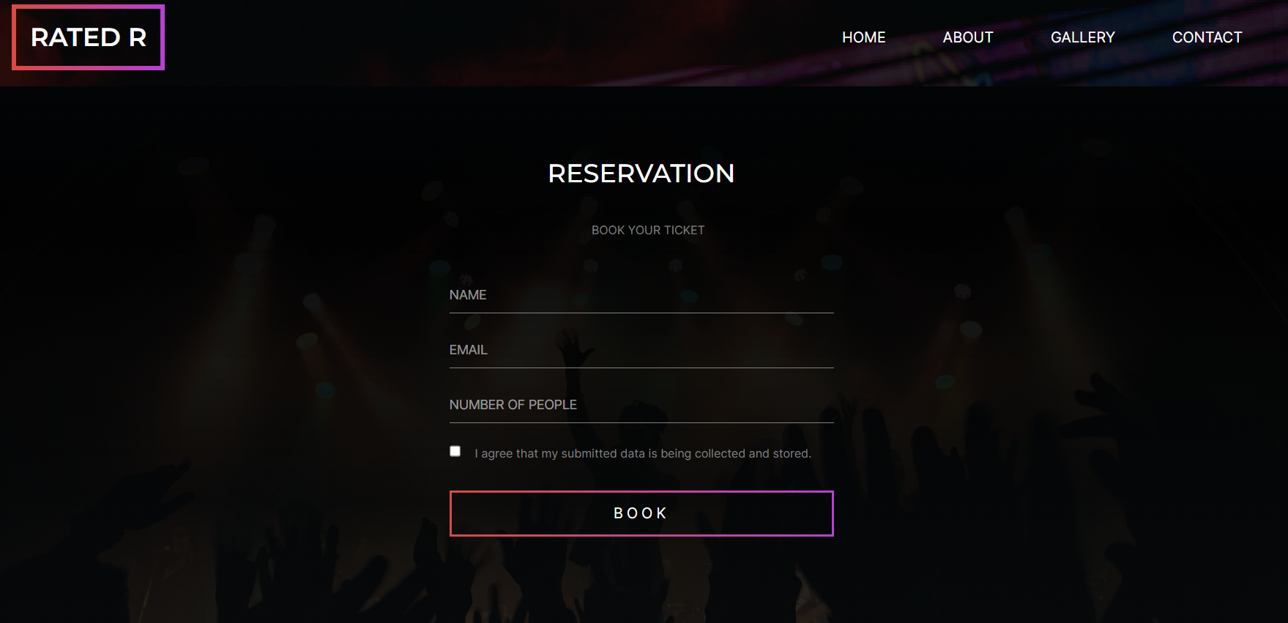1288x623 pixels.
Task: Click the NUMBER OF PEOPLE label
Action: coord(513,404)
